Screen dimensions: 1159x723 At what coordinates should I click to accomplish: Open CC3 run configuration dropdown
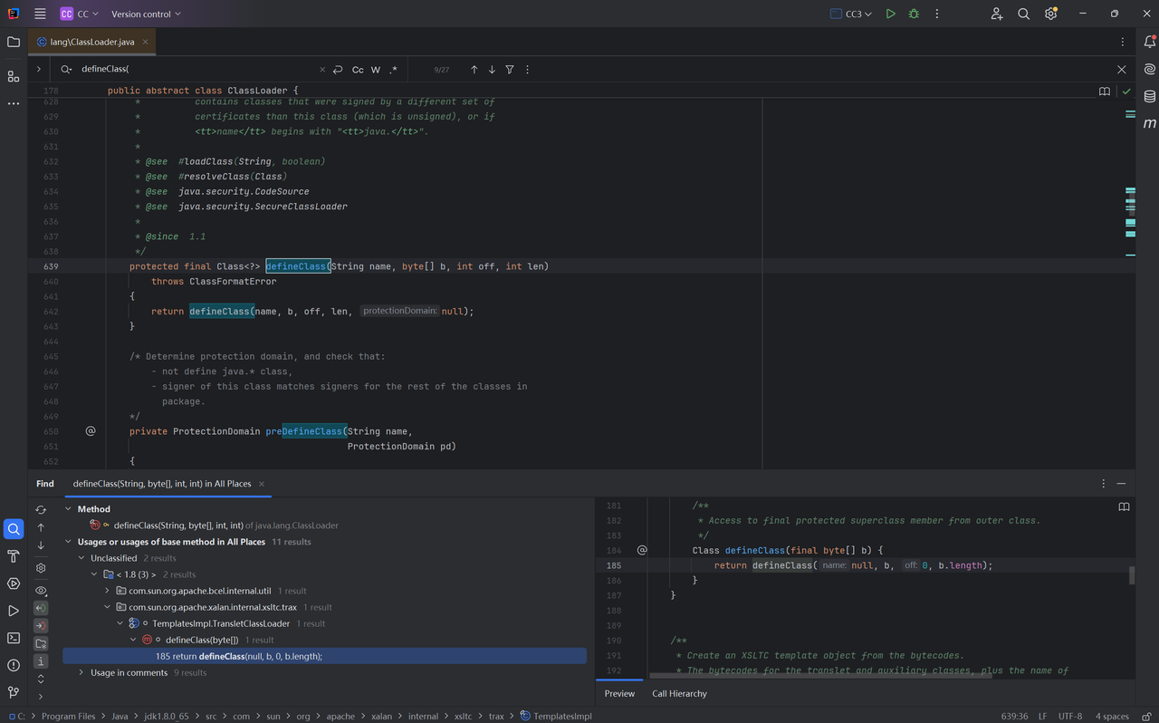[x=851, y=14]
